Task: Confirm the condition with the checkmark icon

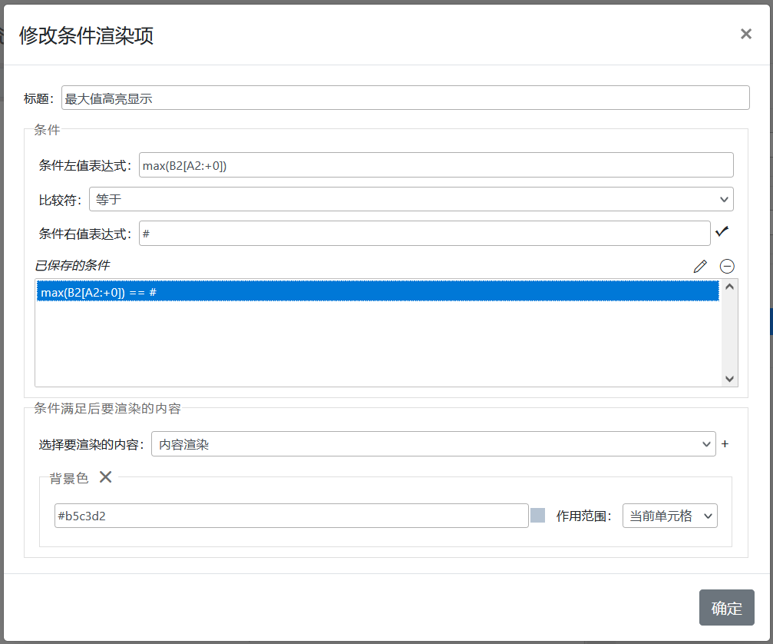Action: coord(722,231)
